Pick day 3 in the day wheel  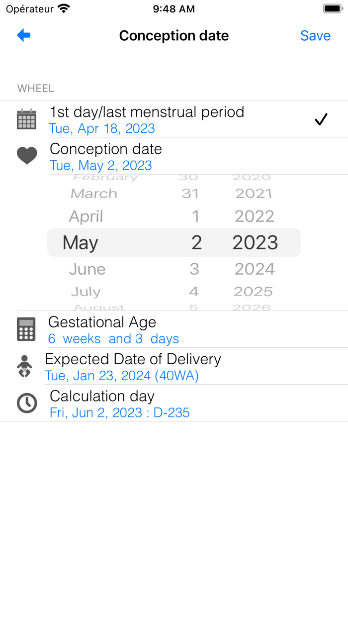194,269
